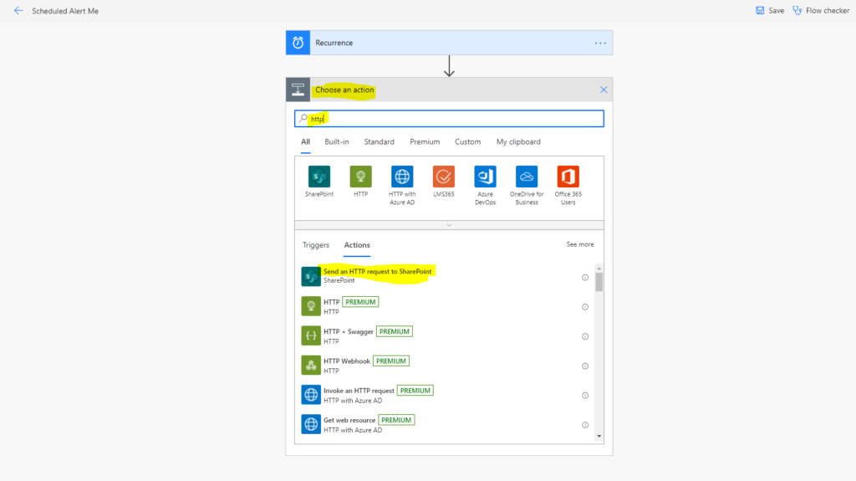Show info for Send an HTTP request to SharePoint
This screenshot has height=481, width=856.
[584, 278]
